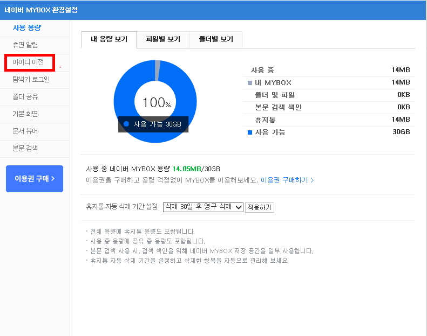
Task: Switch to the 폴더별 보기 tab
Action: [216, 39]
